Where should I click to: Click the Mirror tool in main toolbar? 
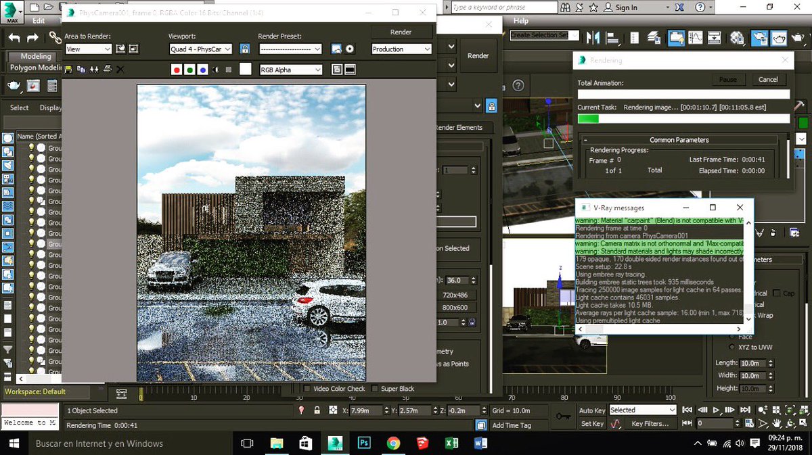click(594, 38)
